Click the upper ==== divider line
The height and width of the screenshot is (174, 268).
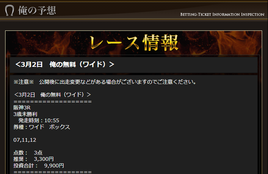[x=52, y=102]
